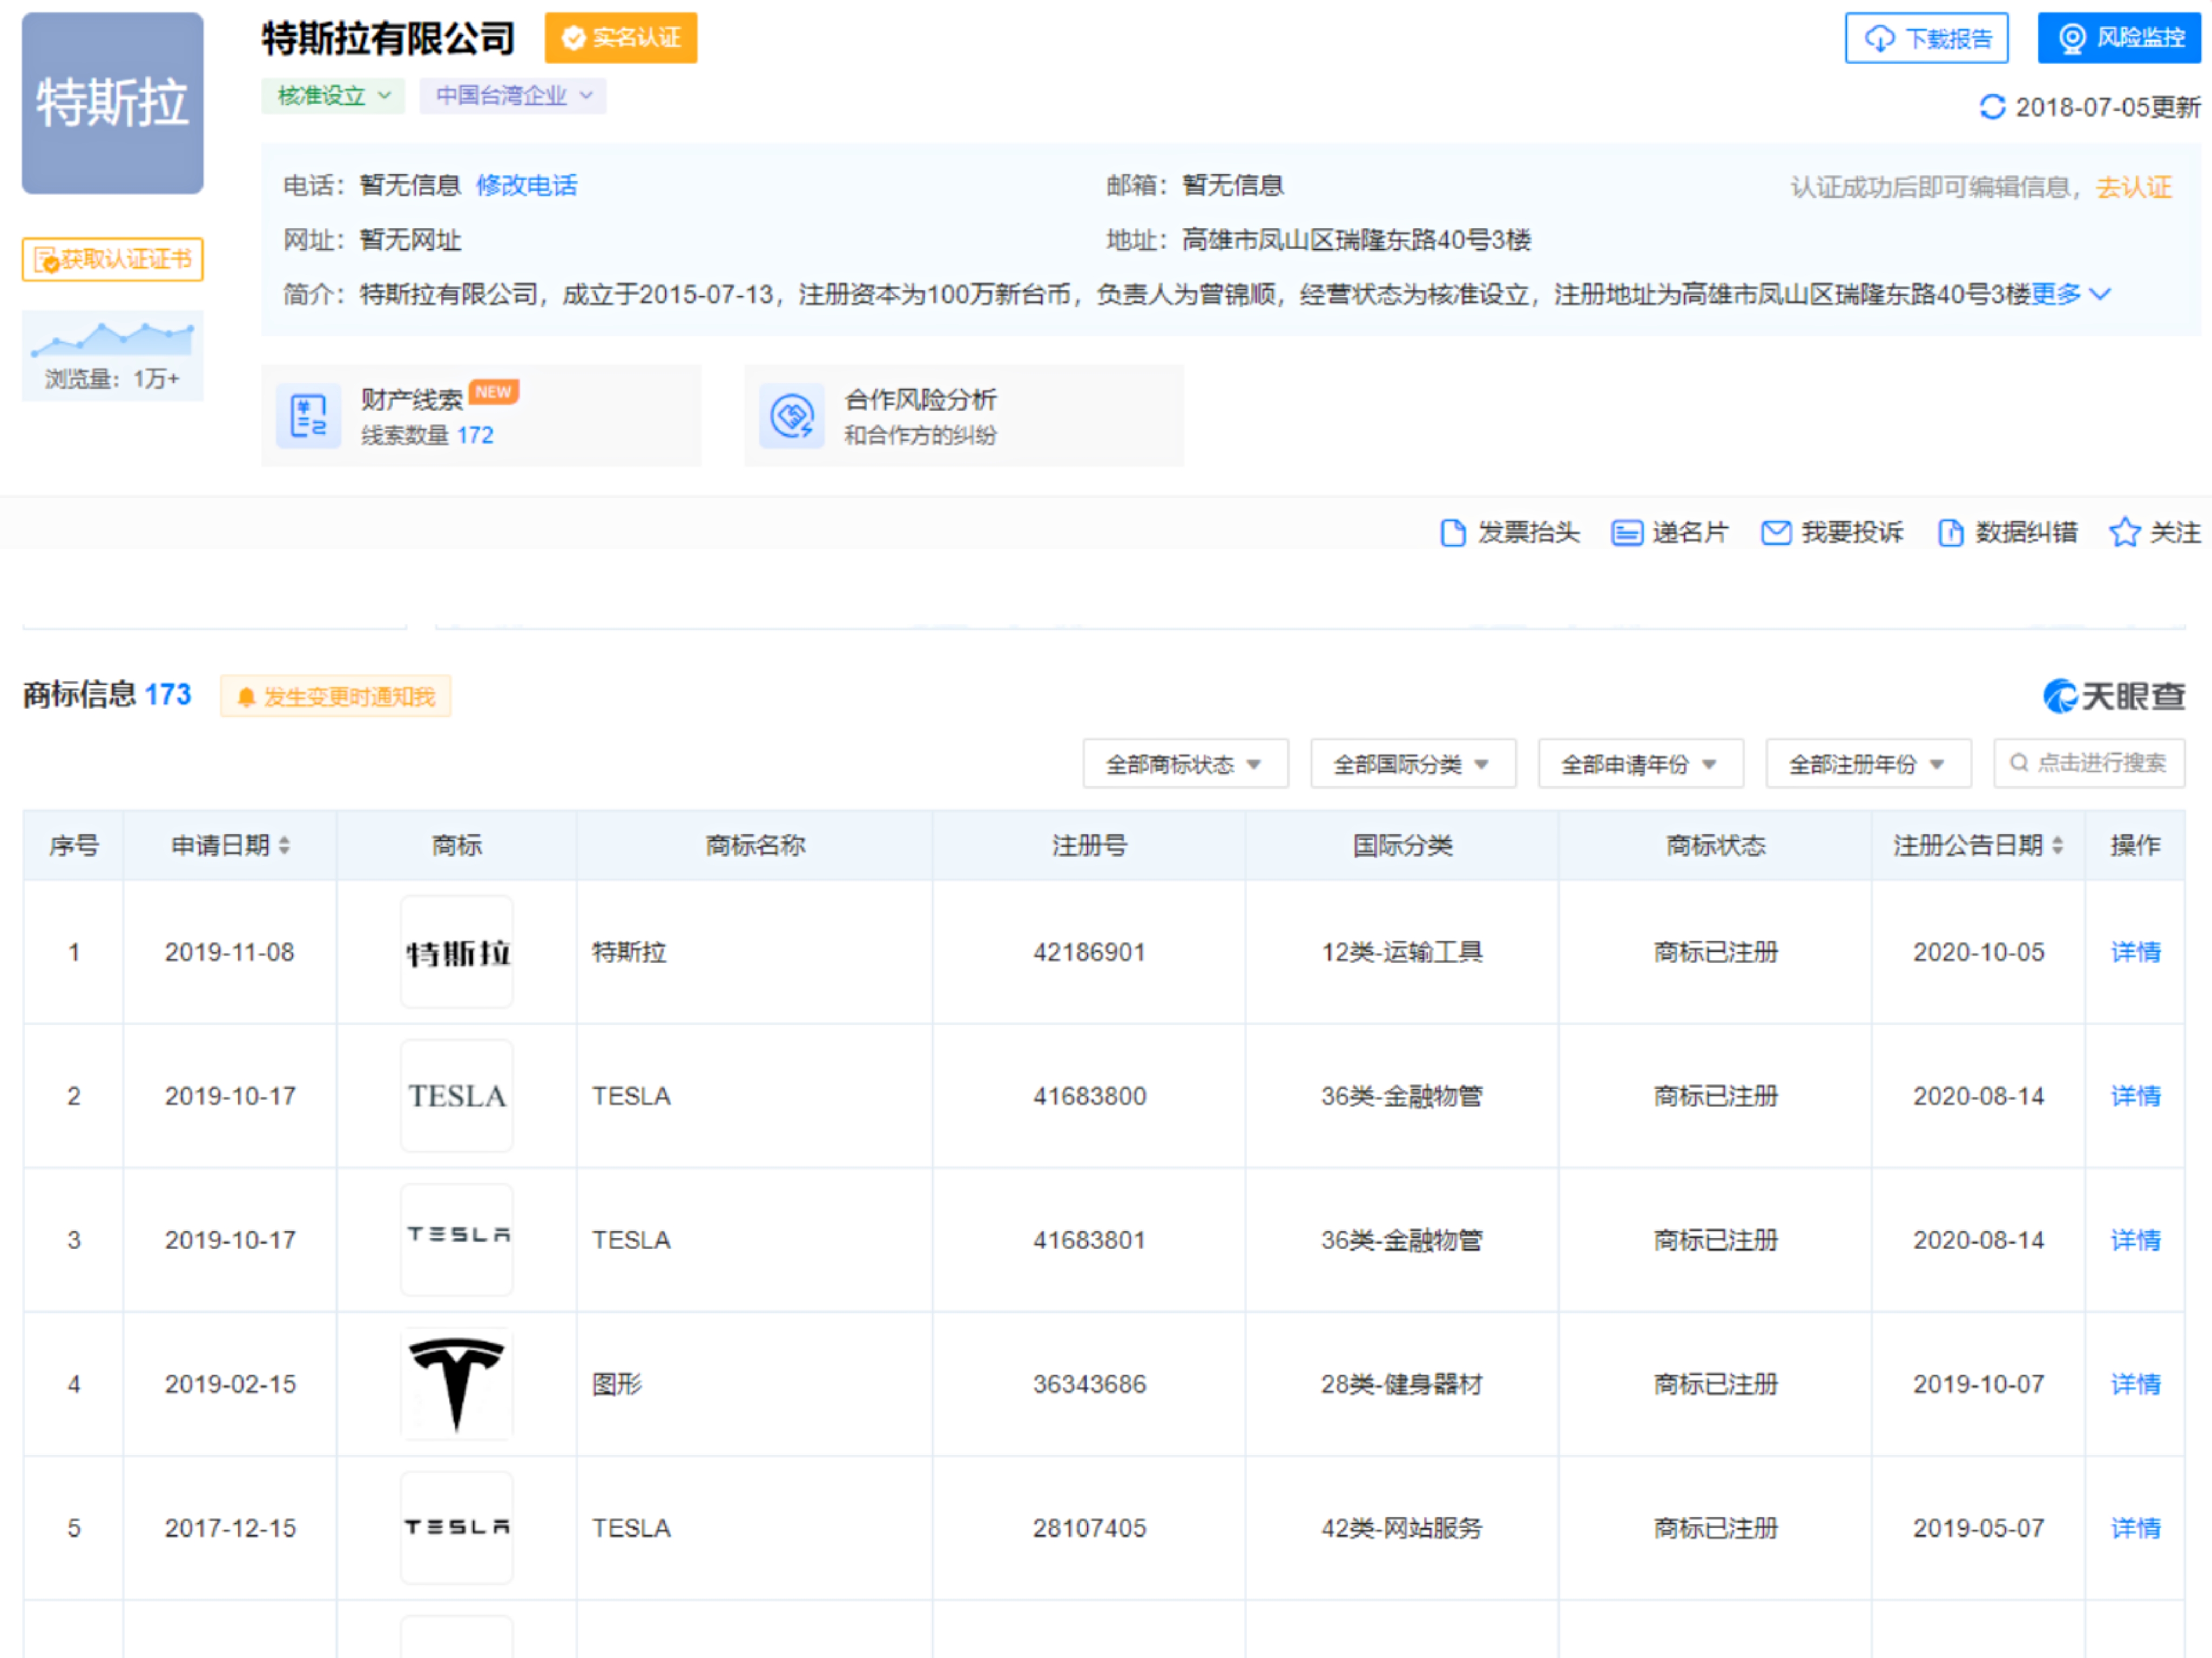Image resolution: width=2212 pixels, height=1658 pixels.
Task: Sort by 注册公告日期 column arrows
Action: (x=2057, y=846)
